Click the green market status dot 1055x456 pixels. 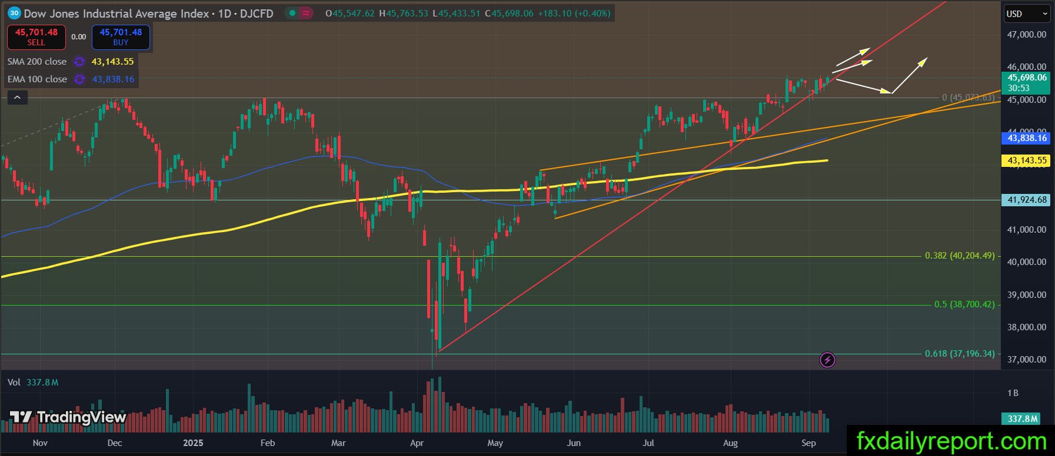pos(292,13)
